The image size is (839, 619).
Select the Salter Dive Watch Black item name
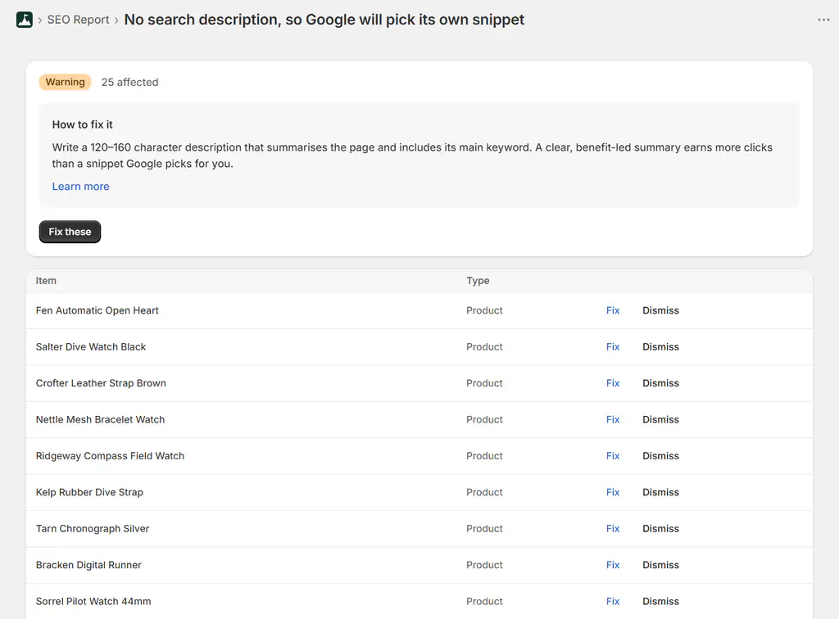91,347
